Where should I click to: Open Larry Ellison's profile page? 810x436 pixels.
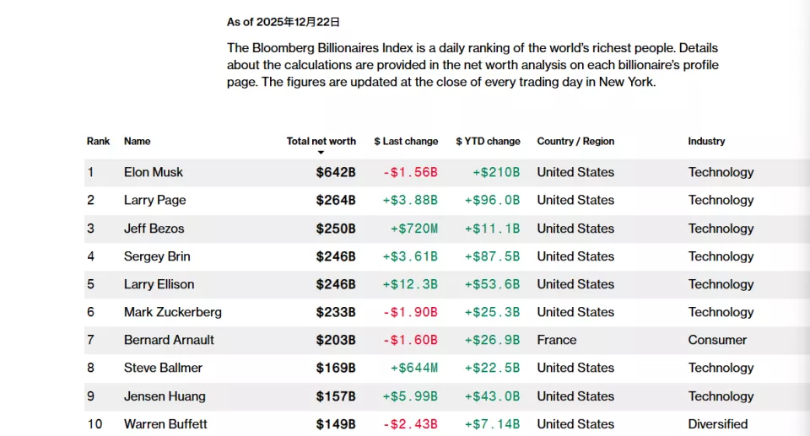click(x=159, y=284)
